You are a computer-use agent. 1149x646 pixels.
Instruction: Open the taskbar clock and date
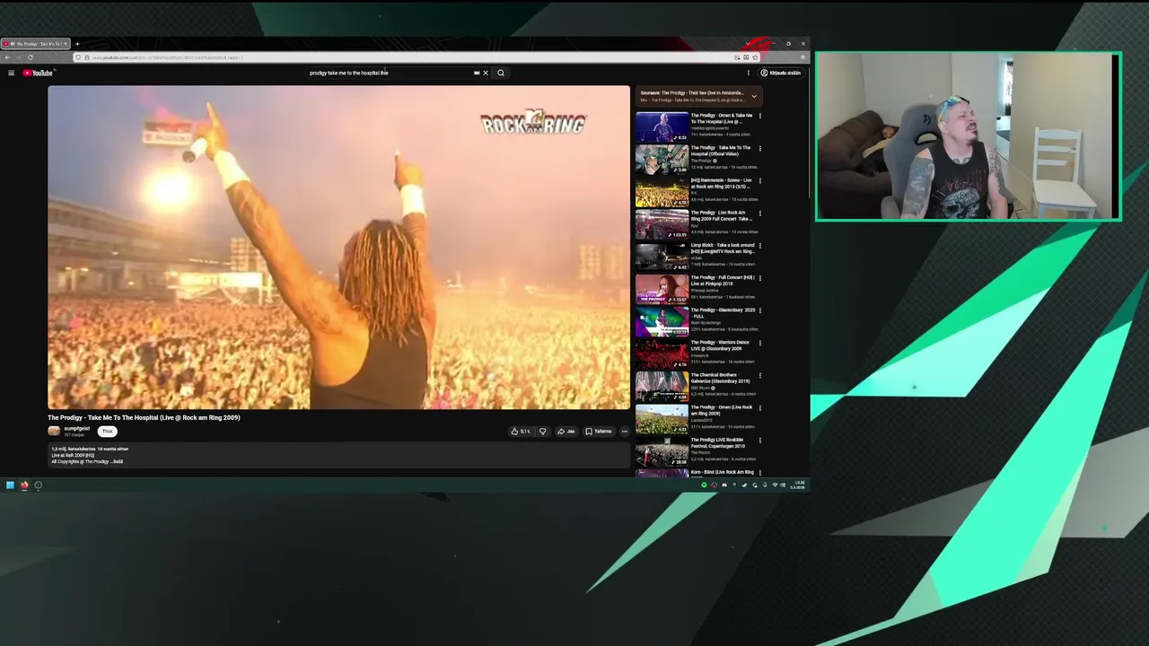799,484
